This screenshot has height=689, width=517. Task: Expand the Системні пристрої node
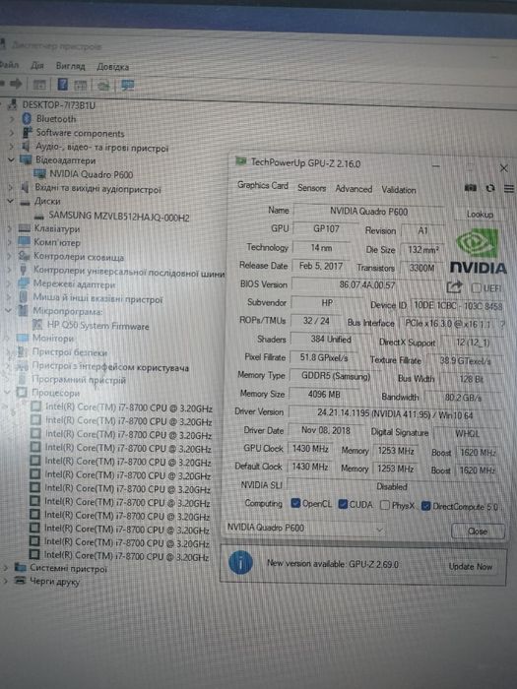point(6,568)
